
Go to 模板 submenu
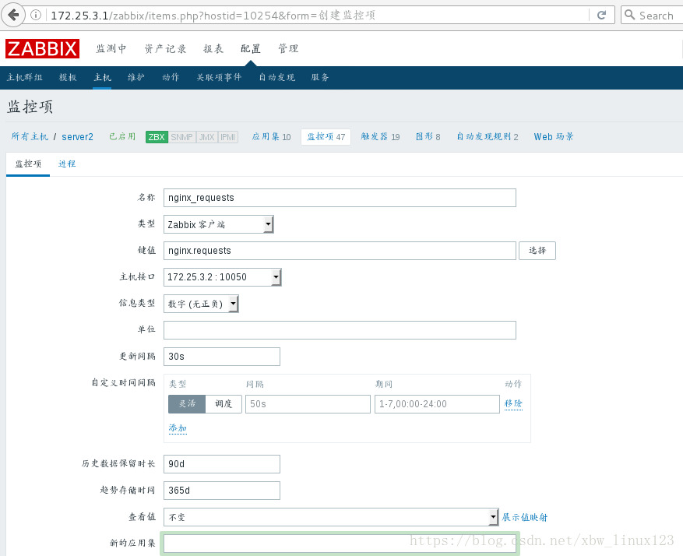pos(68,78)
